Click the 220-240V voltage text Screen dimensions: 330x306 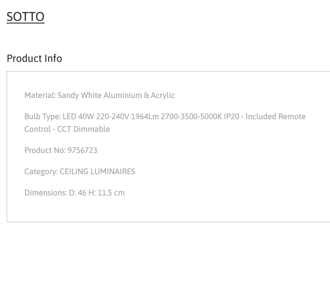(x=112, y=117)
